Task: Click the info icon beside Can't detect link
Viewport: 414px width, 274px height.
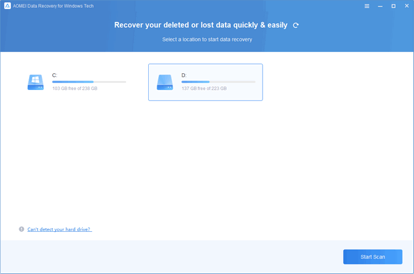Action: point(21,229)
